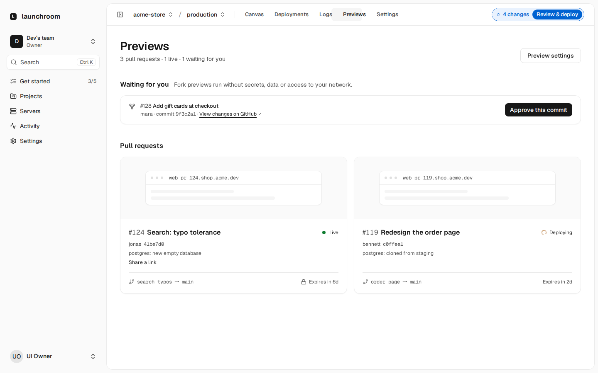
Task: Click Share a link on PR #124
Action: 142,262
